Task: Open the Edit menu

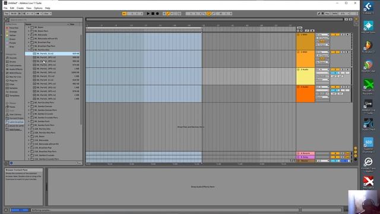Action: click(12, 8)
